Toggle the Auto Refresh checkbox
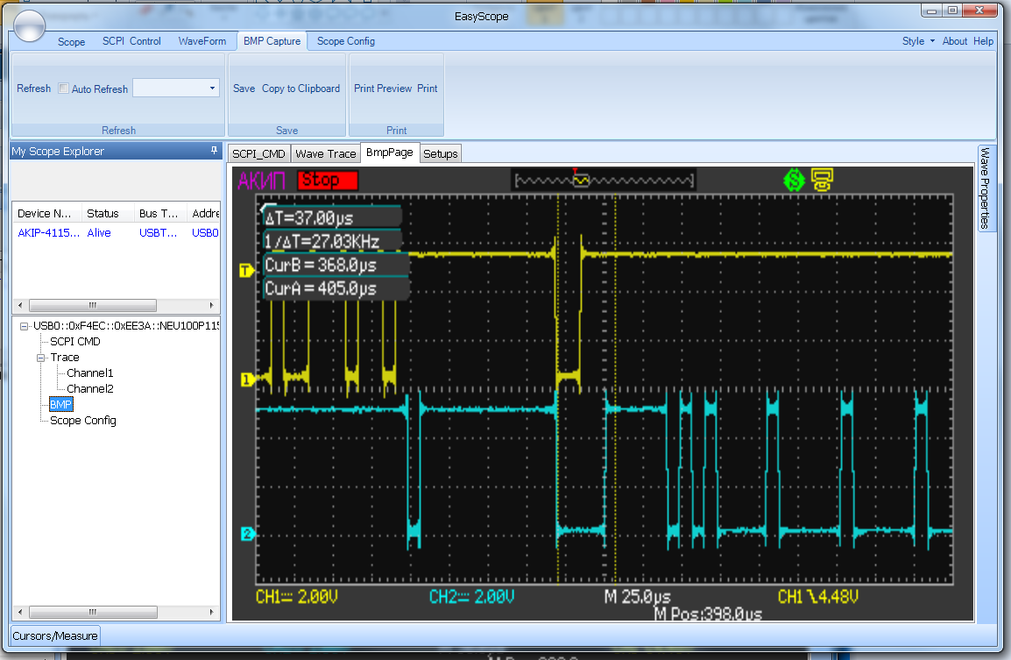 (x=63, y=89)
